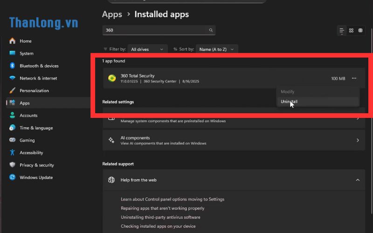Click the version number 11.0.0.1225

click(x=129, y=81)
